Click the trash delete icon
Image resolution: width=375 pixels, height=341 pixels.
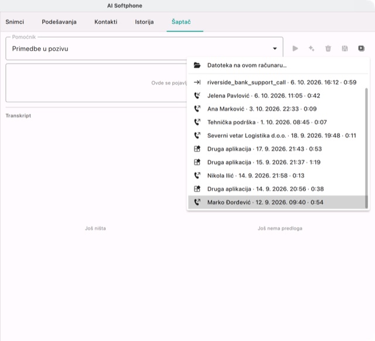pos(328,49)
